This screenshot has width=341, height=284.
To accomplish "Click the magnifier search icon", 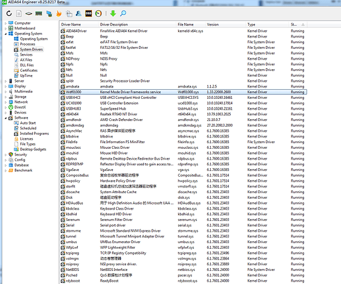I will coord(123,14).
